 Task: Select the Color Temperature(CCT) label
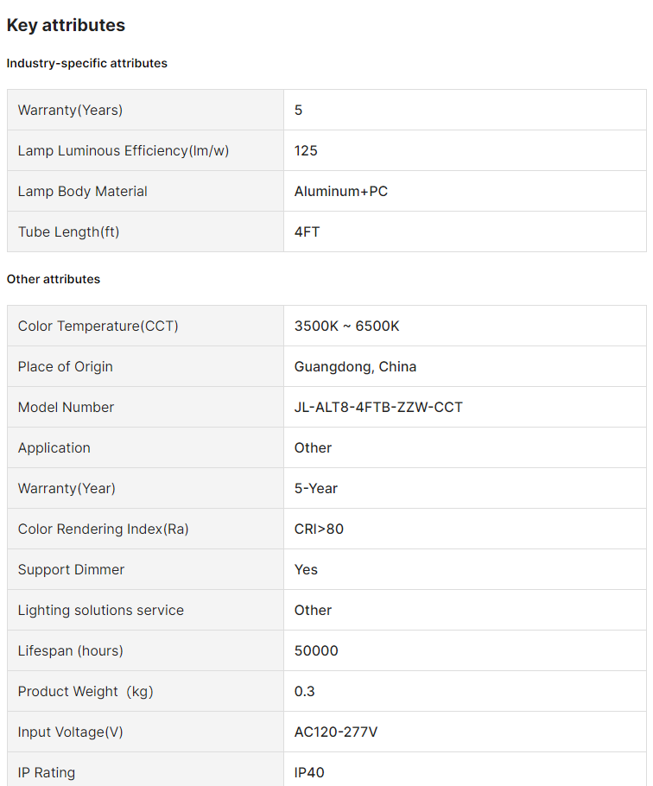98,326
